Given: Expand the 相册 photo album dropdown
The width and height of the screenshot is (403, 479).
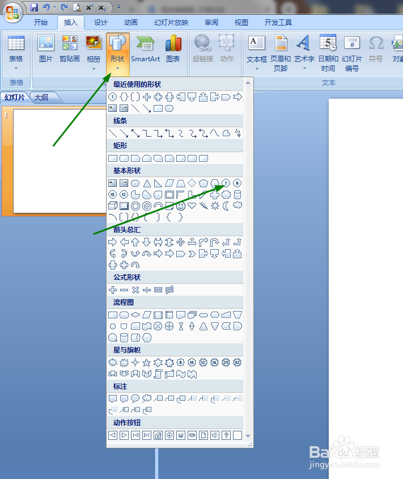Looking at the screenshot, I should coord(94,53).
